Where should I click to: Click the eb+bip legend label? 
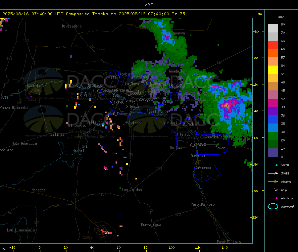click(287, 198)
